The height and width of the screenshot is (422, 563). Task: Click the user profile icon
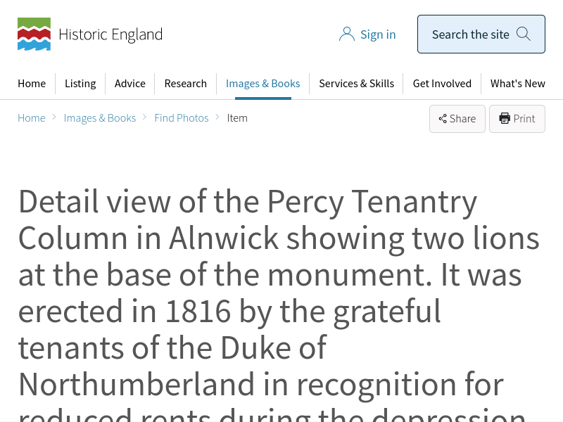[346, 34]
